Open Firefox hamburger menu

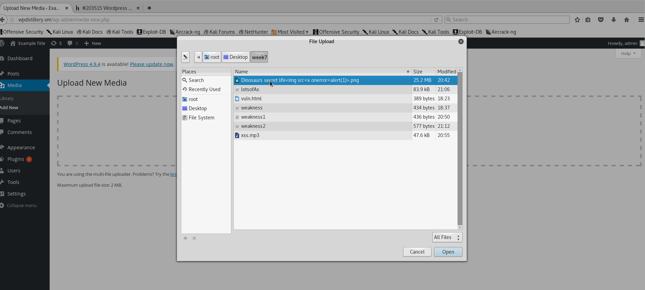[x=641, y=20]
